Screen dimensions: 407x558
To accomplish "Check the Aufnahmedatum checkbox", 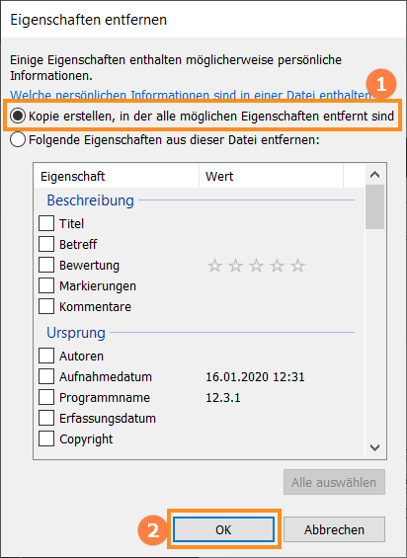I will click(46, 376).
